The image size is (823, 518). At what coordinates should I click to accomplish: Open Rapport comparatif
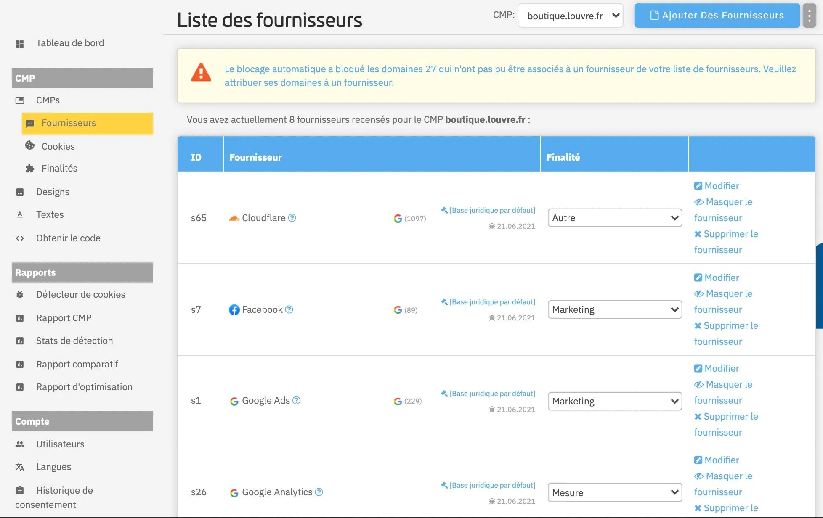point(77,364)
